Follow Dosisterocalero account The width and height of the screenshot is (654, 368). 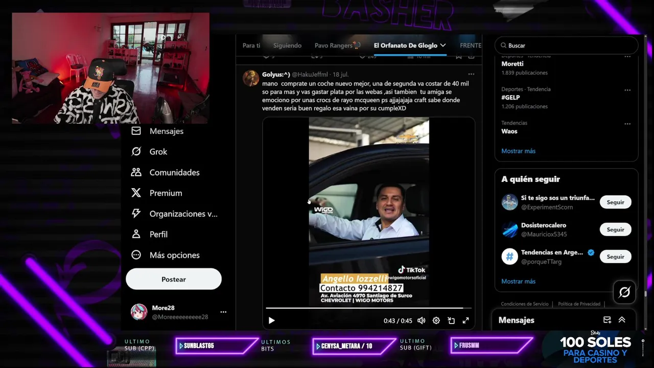point(615,229)
